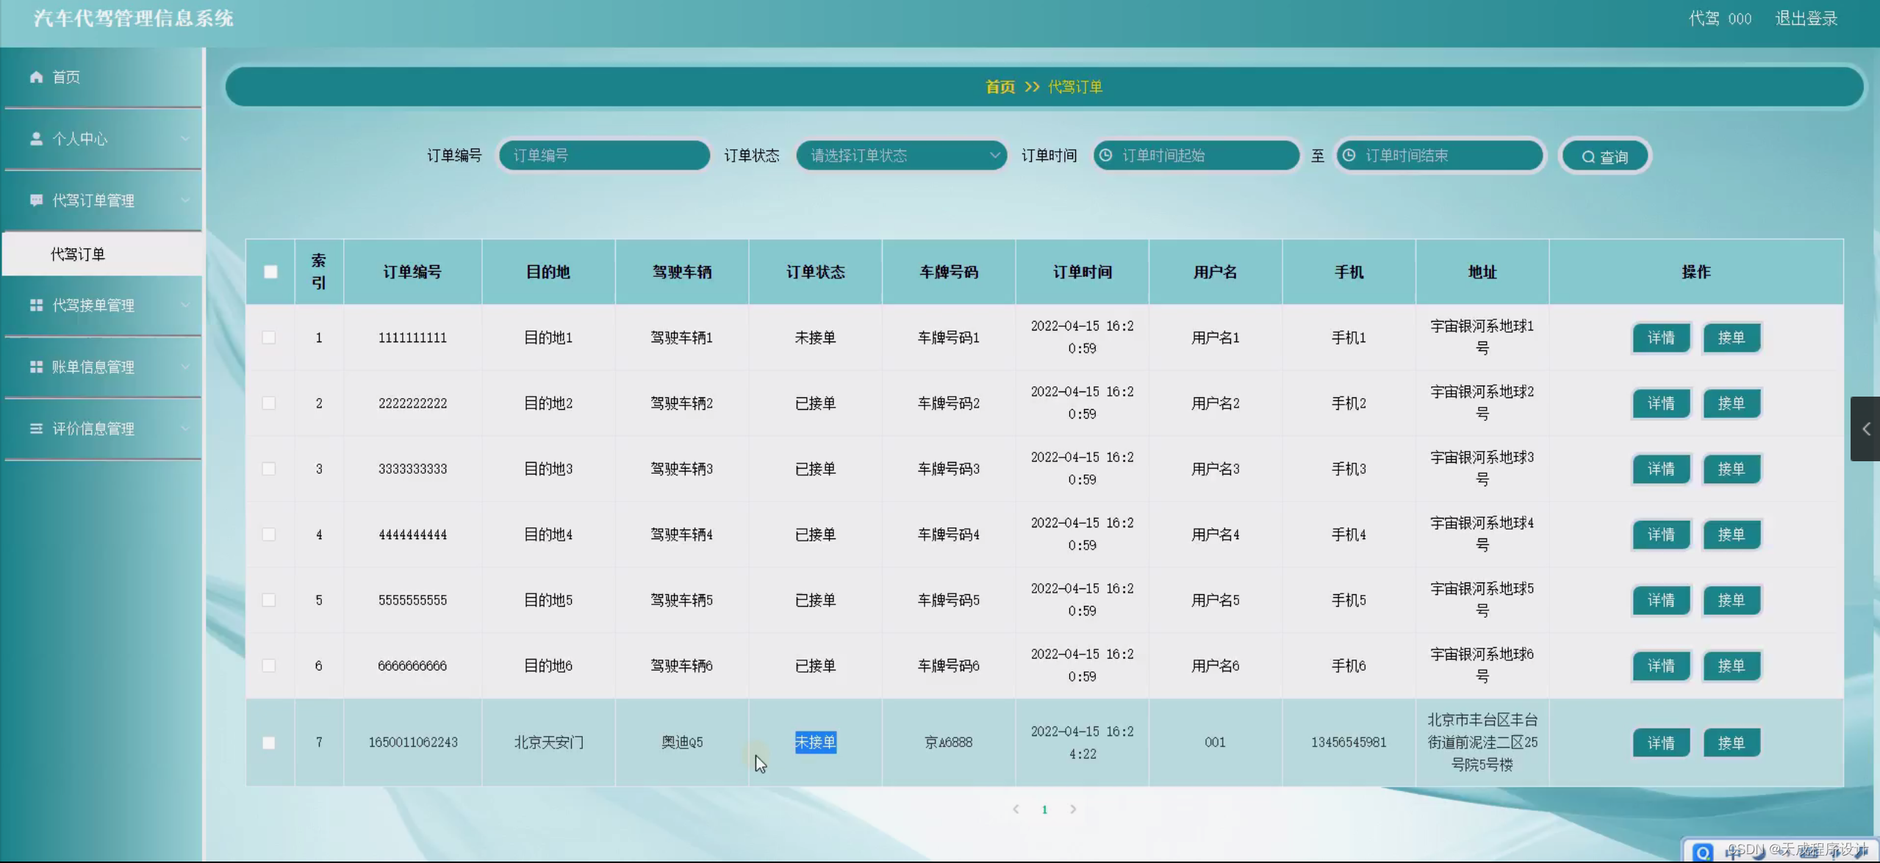
Task: Click the list icon beside 评价信息管理
Action: 35,428
